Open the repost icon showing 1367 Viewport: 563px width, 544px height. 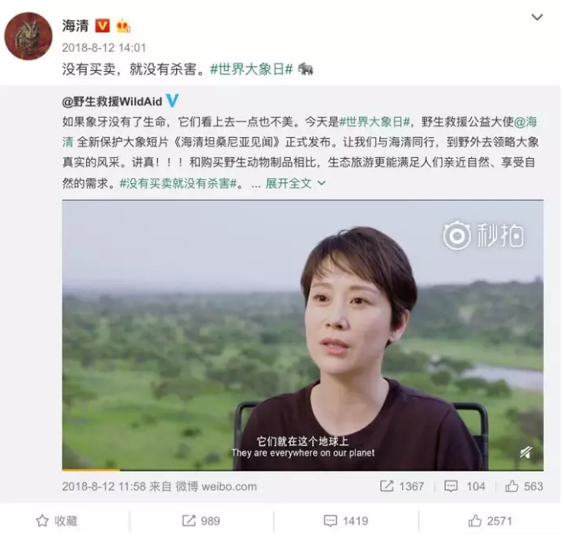coord(402,486)
